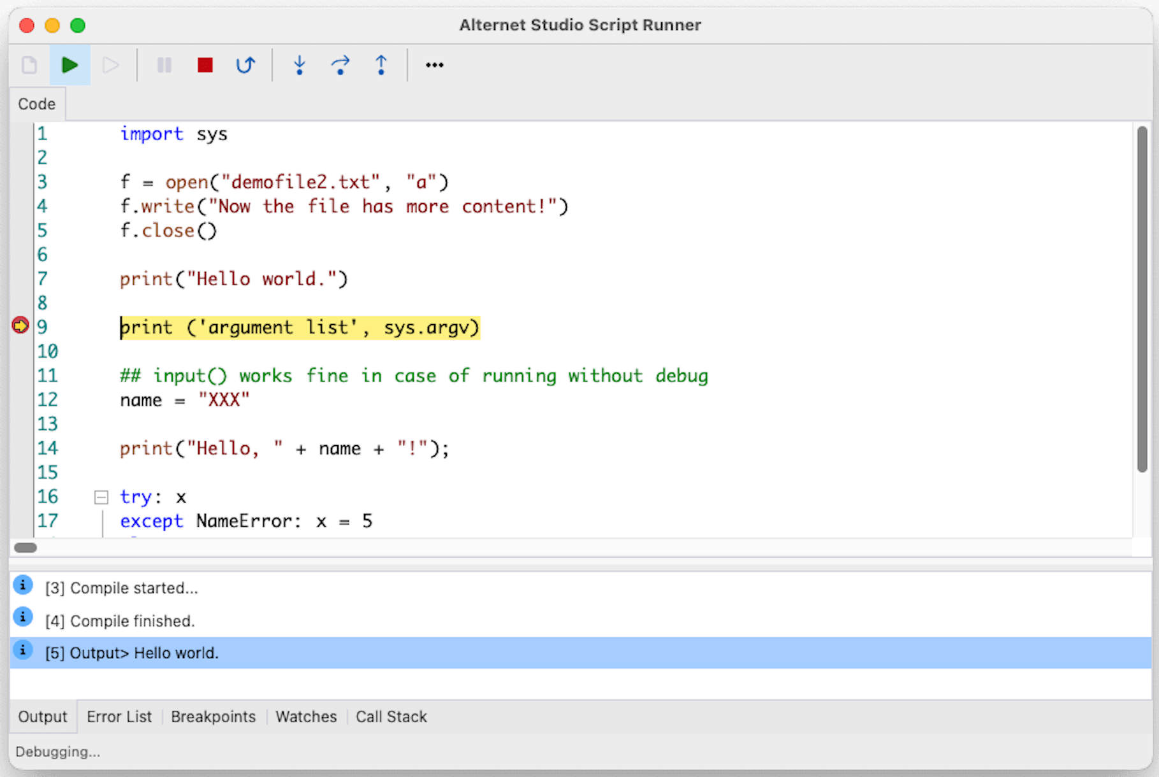Place cursor in open("demofile2.txt") line 3
1159x777 pixels.
point(284,182)
